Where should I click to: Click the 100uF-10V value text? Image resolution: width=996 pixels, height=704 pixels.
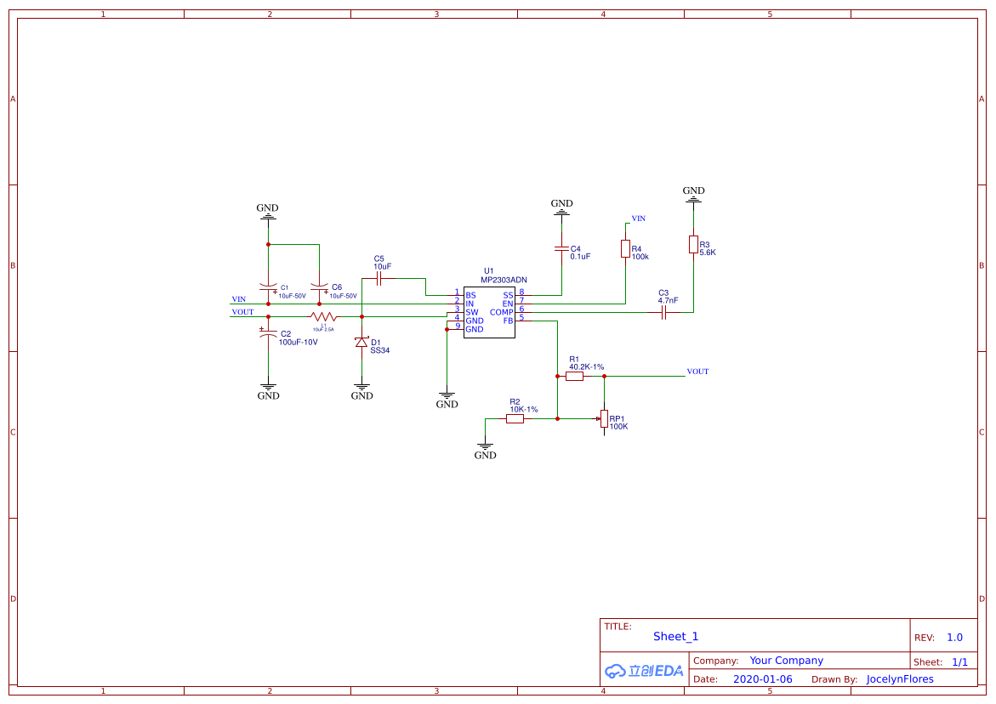(298, 342)
